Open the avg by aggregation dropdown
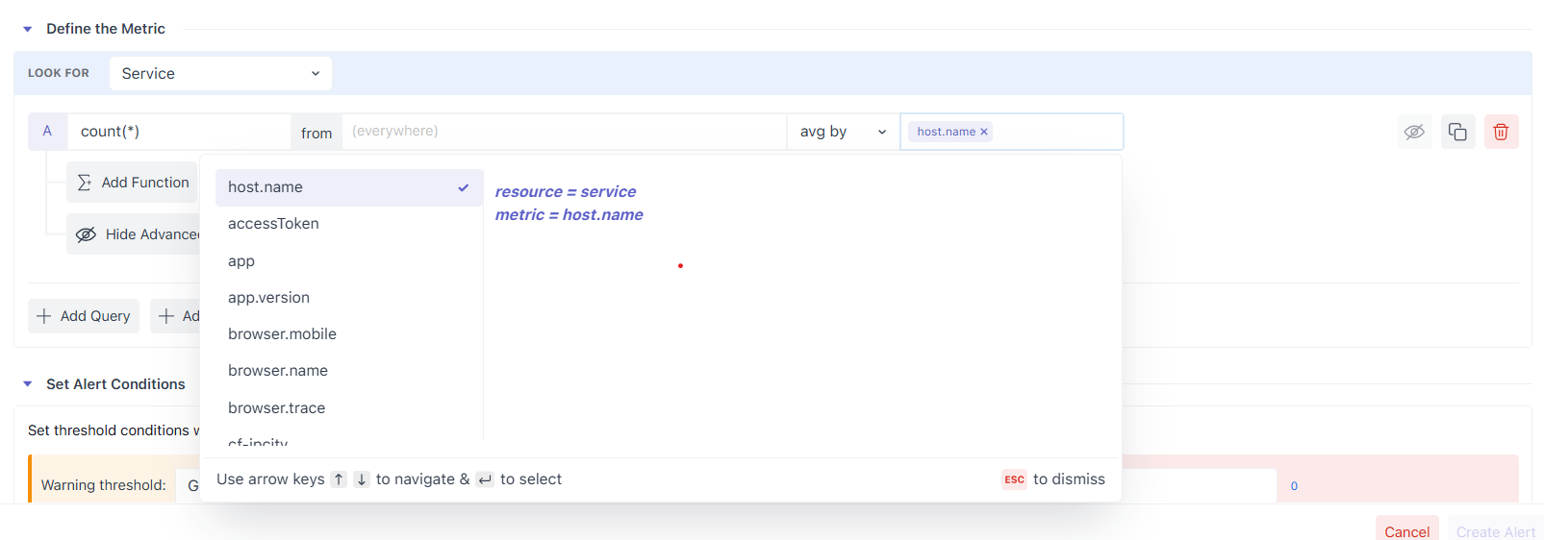 [843, 132]
